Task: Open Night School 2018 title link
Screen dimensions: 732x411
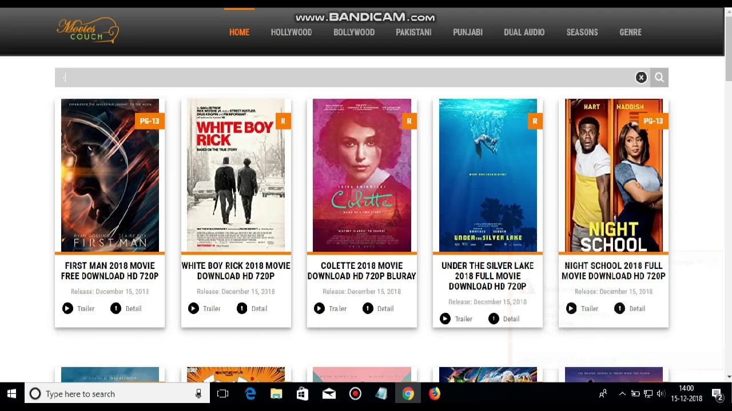Action: 614,271
